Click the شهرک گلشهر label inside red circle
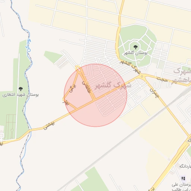 pyautogui.click(x=113, y=85)
